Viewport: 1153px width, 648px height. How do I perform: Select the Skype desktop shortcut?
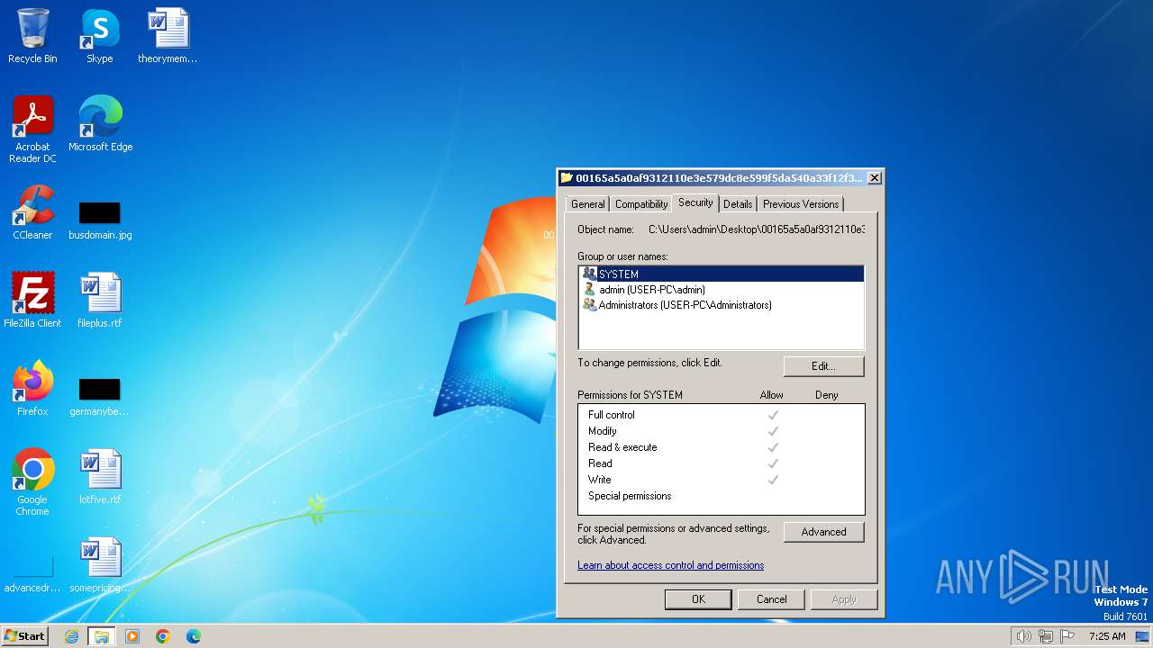pos(100,36)
